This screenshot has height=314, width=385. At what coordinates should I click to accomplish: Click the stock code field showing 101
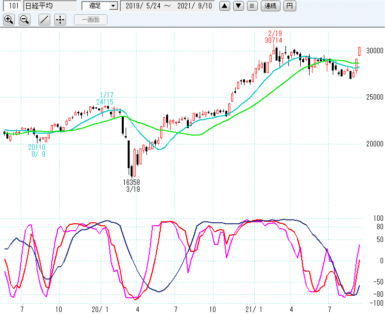(x=11, y=6)
